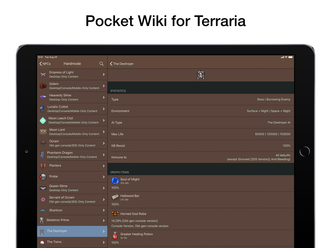Select The Twins icon
This screenshot has height=248, width=331.
(x=42, y=242)
